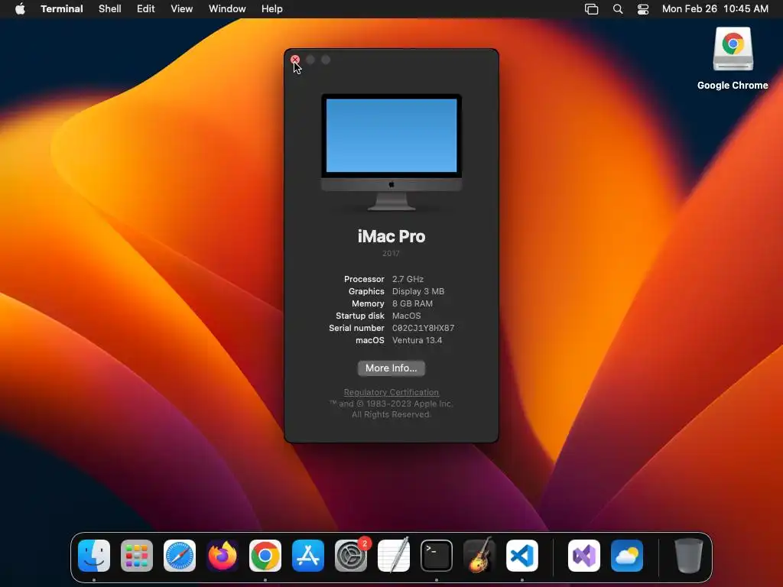Open Launchpad in the Dock

[x=137, y=556]
